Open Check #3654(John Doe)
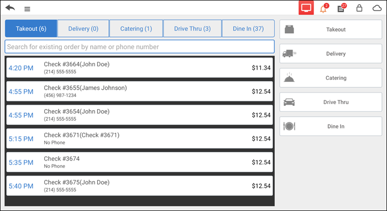This screenshot has height=211, width=387. click(139, 115)
